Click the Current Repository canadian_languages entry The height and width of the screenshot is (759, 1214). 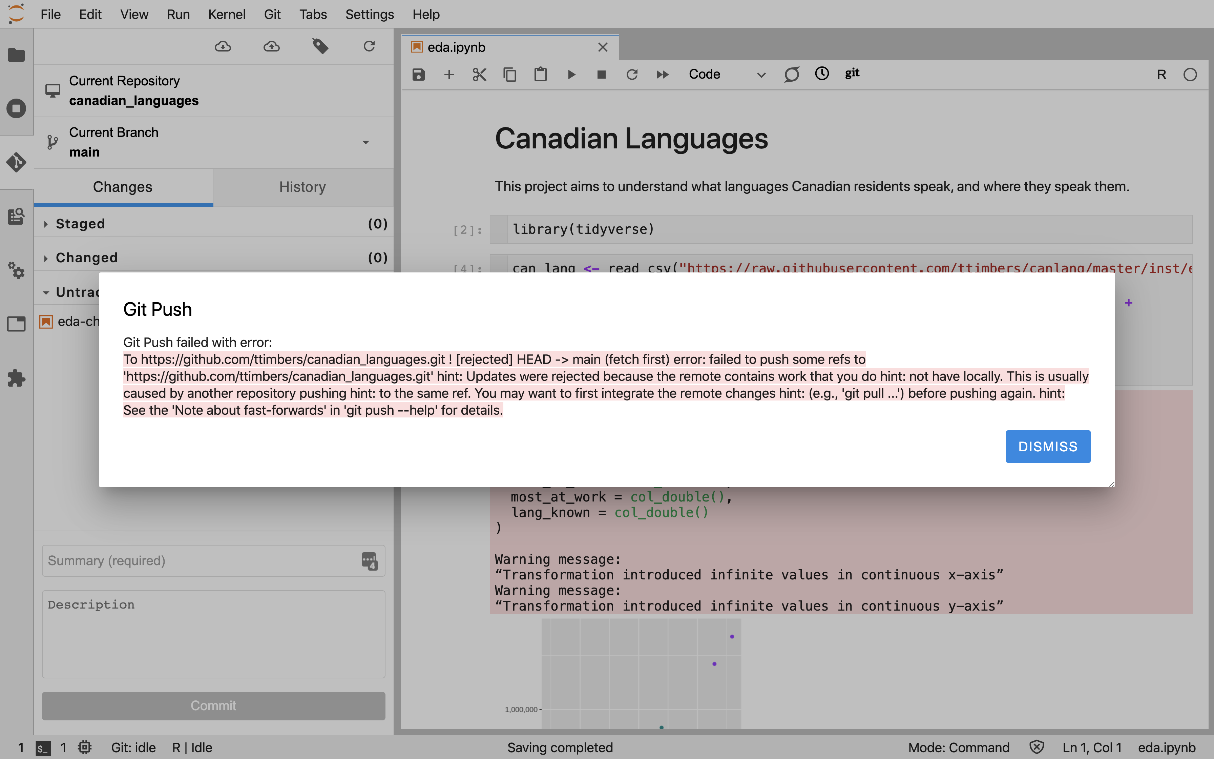(214, 91)
